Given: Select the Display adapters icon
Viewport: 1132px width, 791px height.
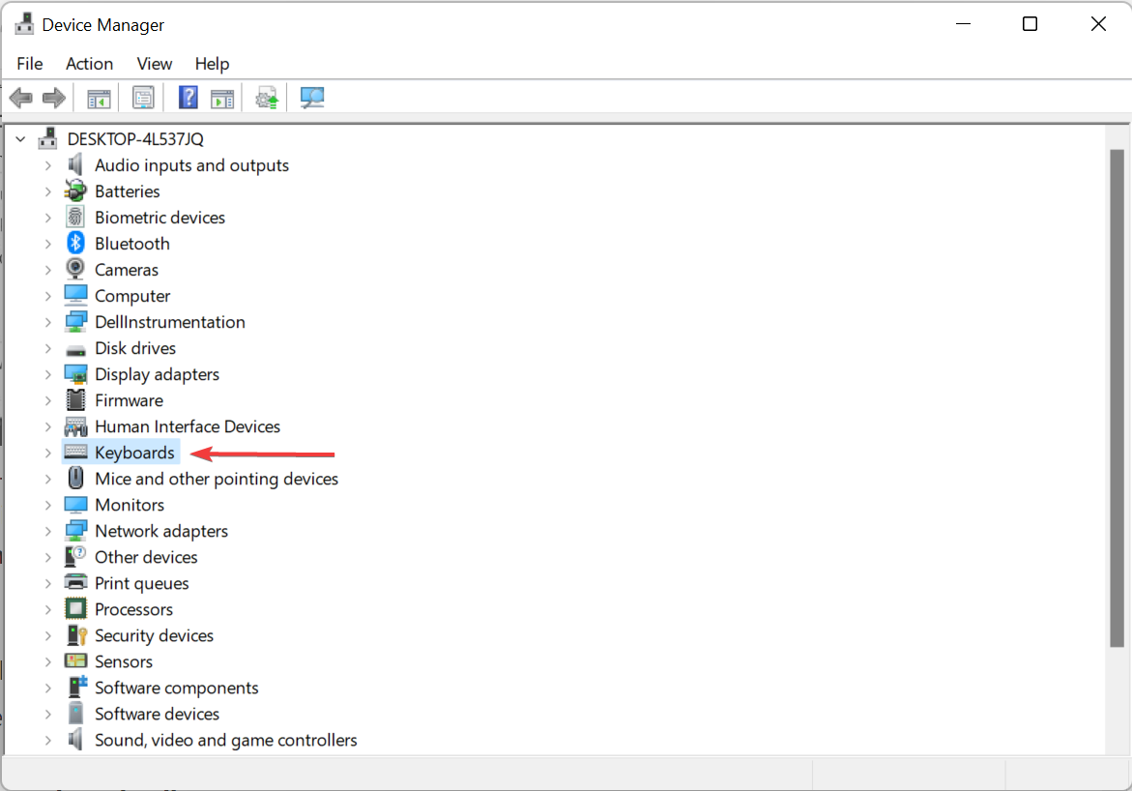Looking at the screenshot, I should coord(75,373).
